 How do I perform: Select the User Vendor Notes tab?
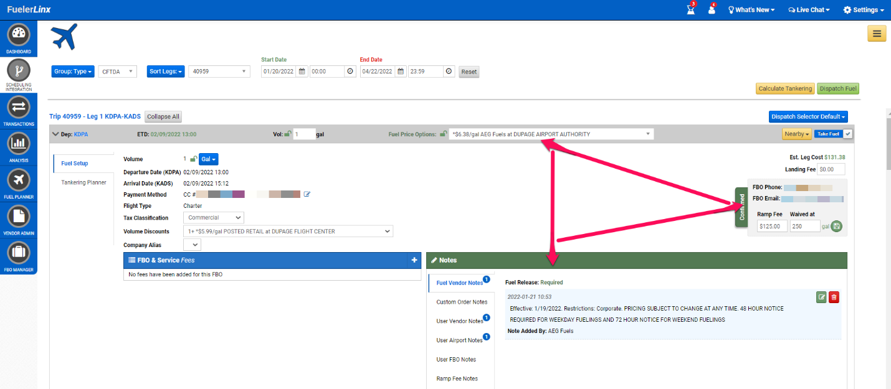click(460, 321)
